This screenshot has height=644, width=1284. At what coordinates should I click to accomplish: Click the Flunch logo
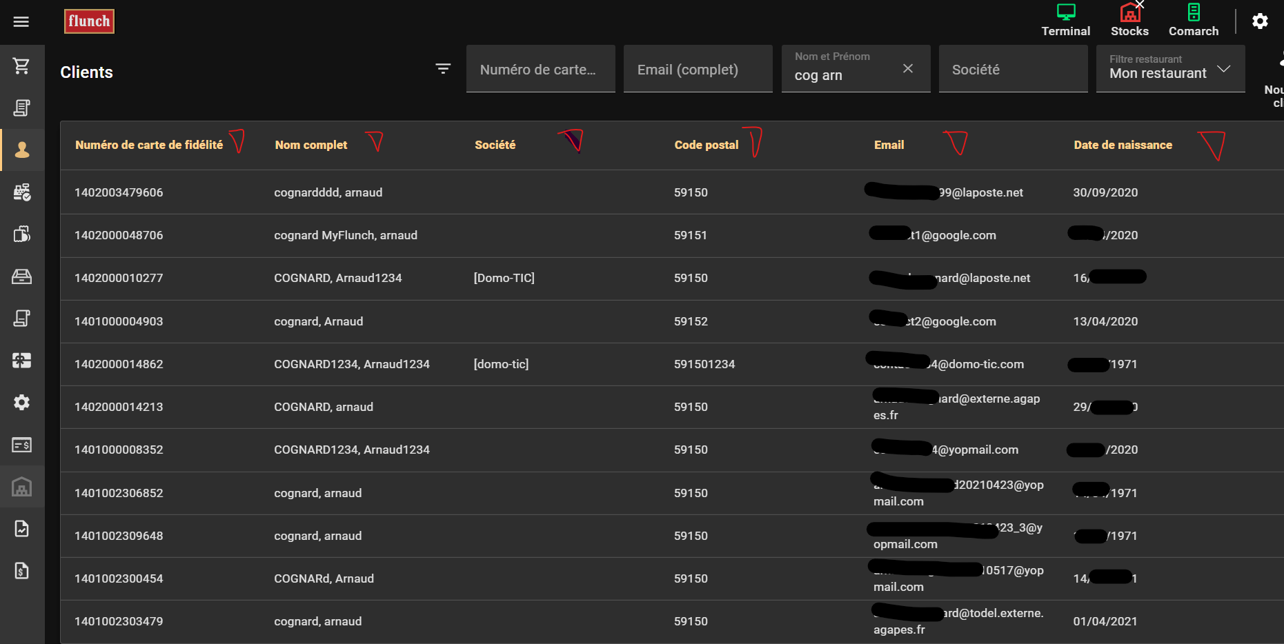(89, 21)
